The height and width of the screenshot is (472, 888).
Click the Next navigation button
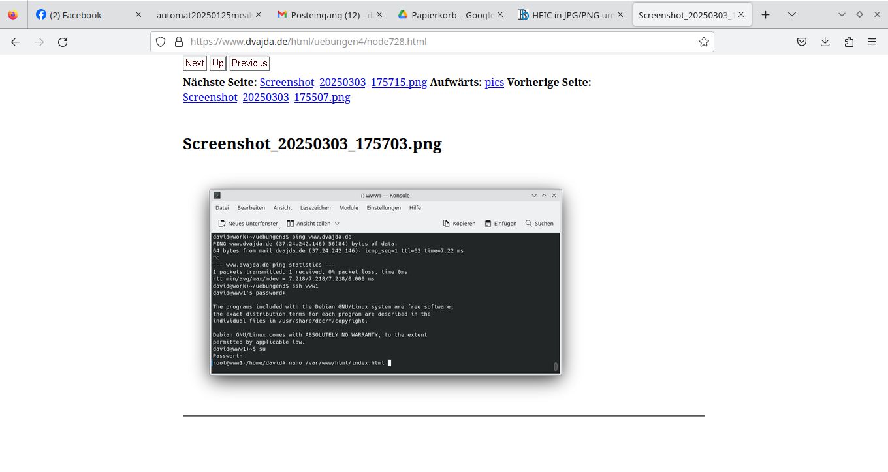click(x=195, y=63)
